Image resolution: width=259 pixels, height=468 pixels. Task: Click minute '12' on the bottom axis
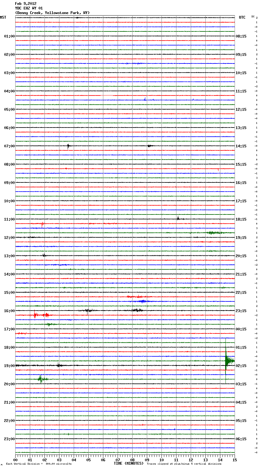point(191,460)
